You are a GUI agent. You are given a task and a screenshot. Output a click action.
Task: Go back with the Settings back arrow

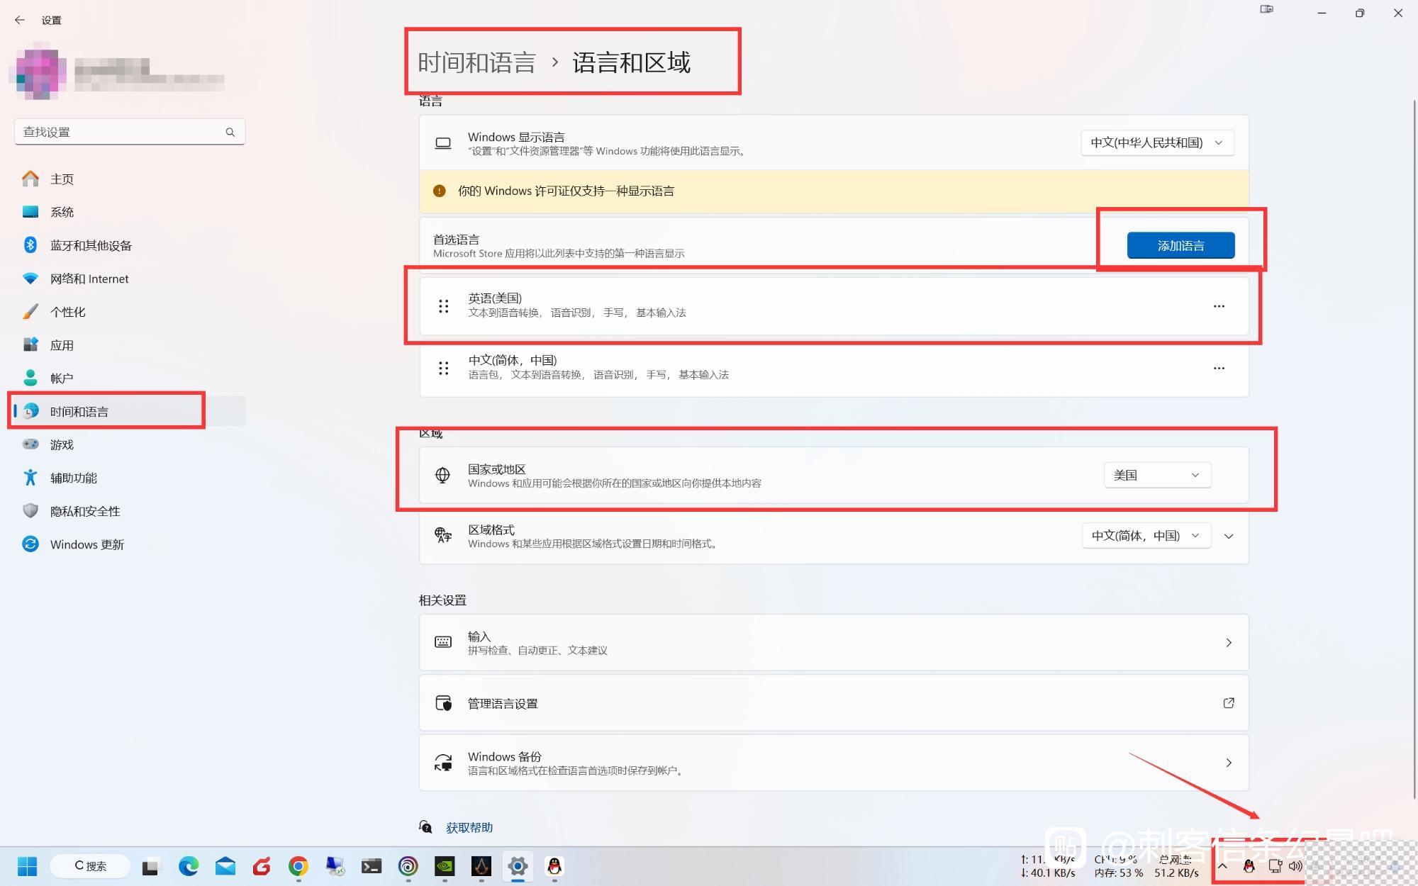pos(20,20)
